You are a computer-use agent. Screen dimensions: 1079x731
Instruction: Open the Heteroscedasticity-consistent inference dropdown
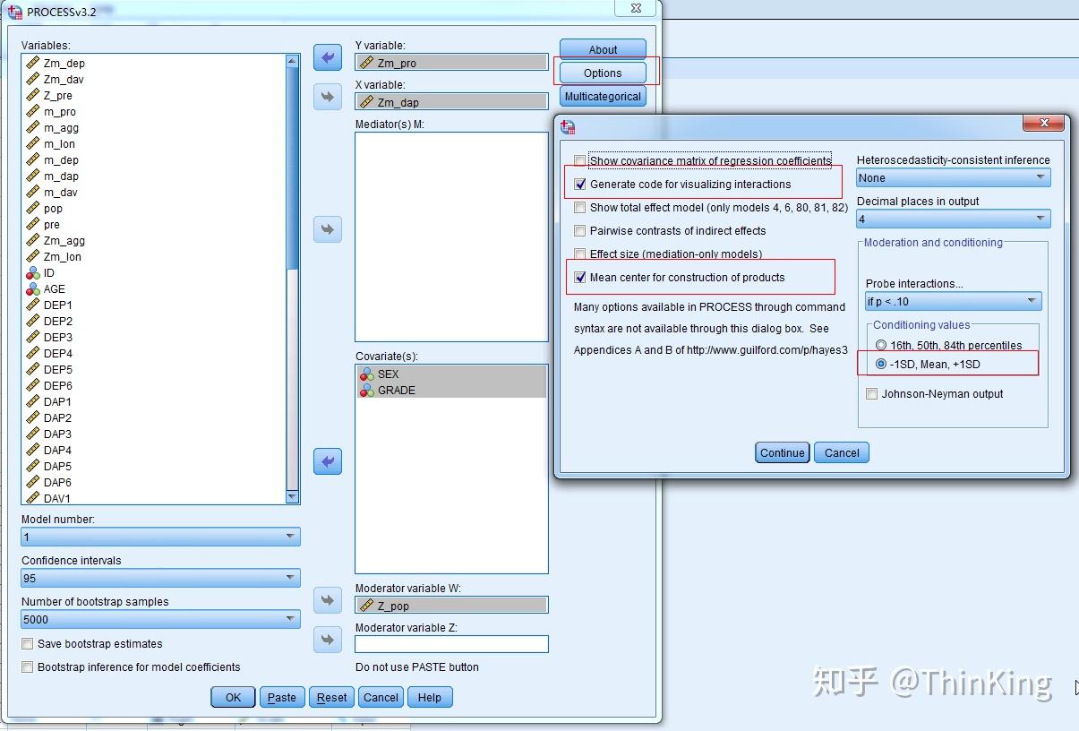(x=1039, y=176)
